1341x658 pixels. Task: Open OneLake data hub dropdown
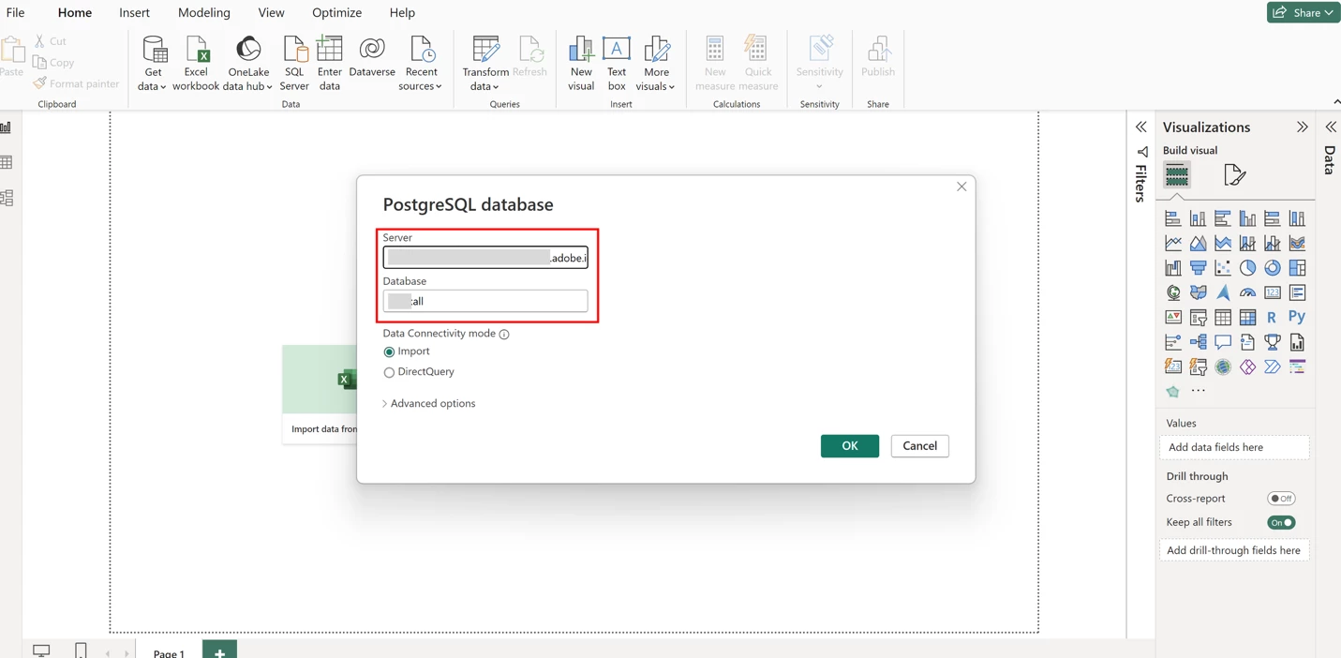[247, 64]
